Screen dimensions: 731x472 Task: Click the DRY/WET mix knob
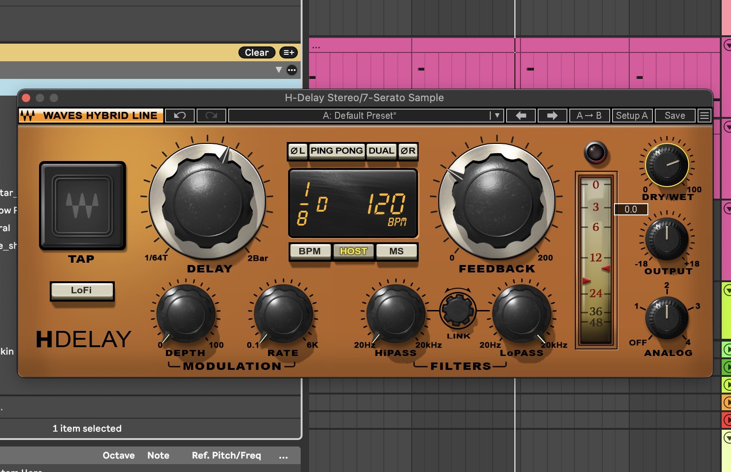pyautogui.click(x=667, y=165)
